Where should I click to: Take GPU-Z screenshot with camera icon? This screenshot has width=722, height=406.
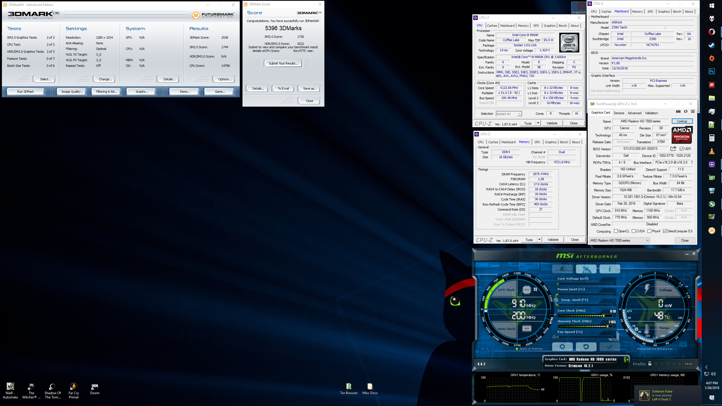[678, 111]
